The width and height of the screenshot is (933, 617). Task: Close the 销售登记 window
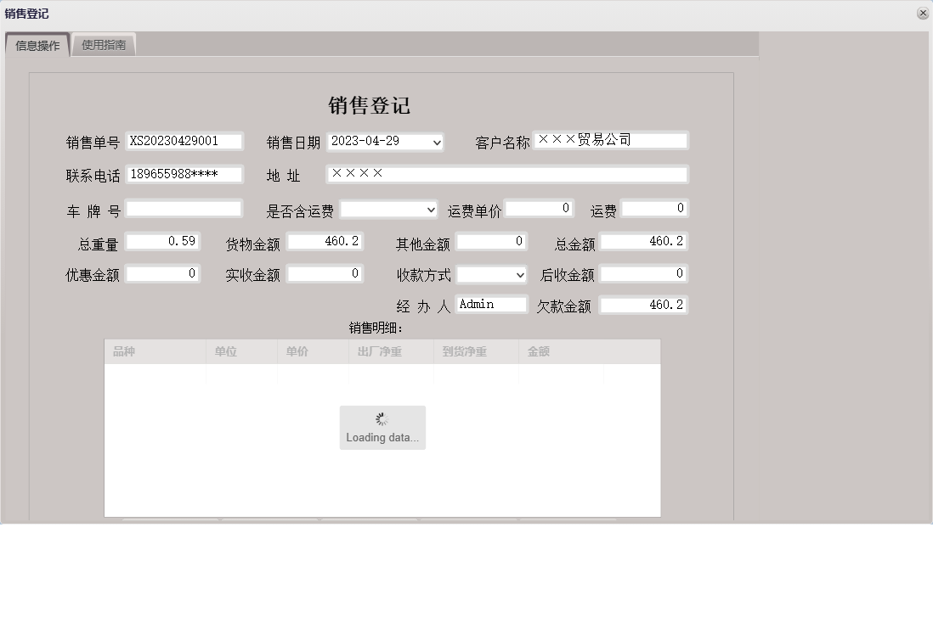922,13
